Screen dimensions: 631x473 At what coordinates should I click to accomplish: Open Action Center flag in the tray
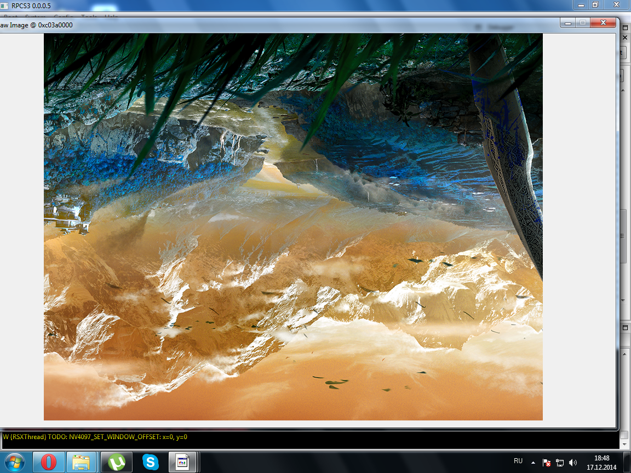pyautogui.click(x=546, y=462)
